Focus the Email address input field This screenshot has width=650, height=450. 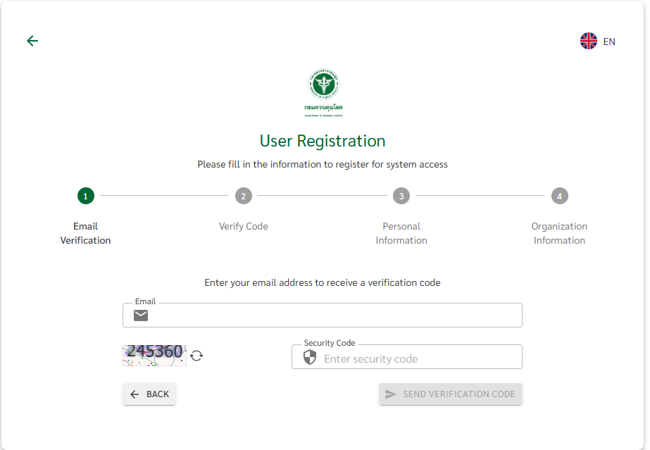[335, 315]
